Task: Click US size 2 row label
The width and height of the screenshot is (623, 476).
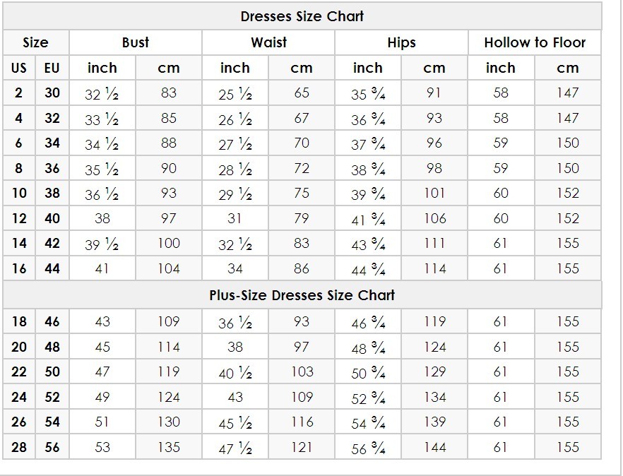Action: (18, 93)
